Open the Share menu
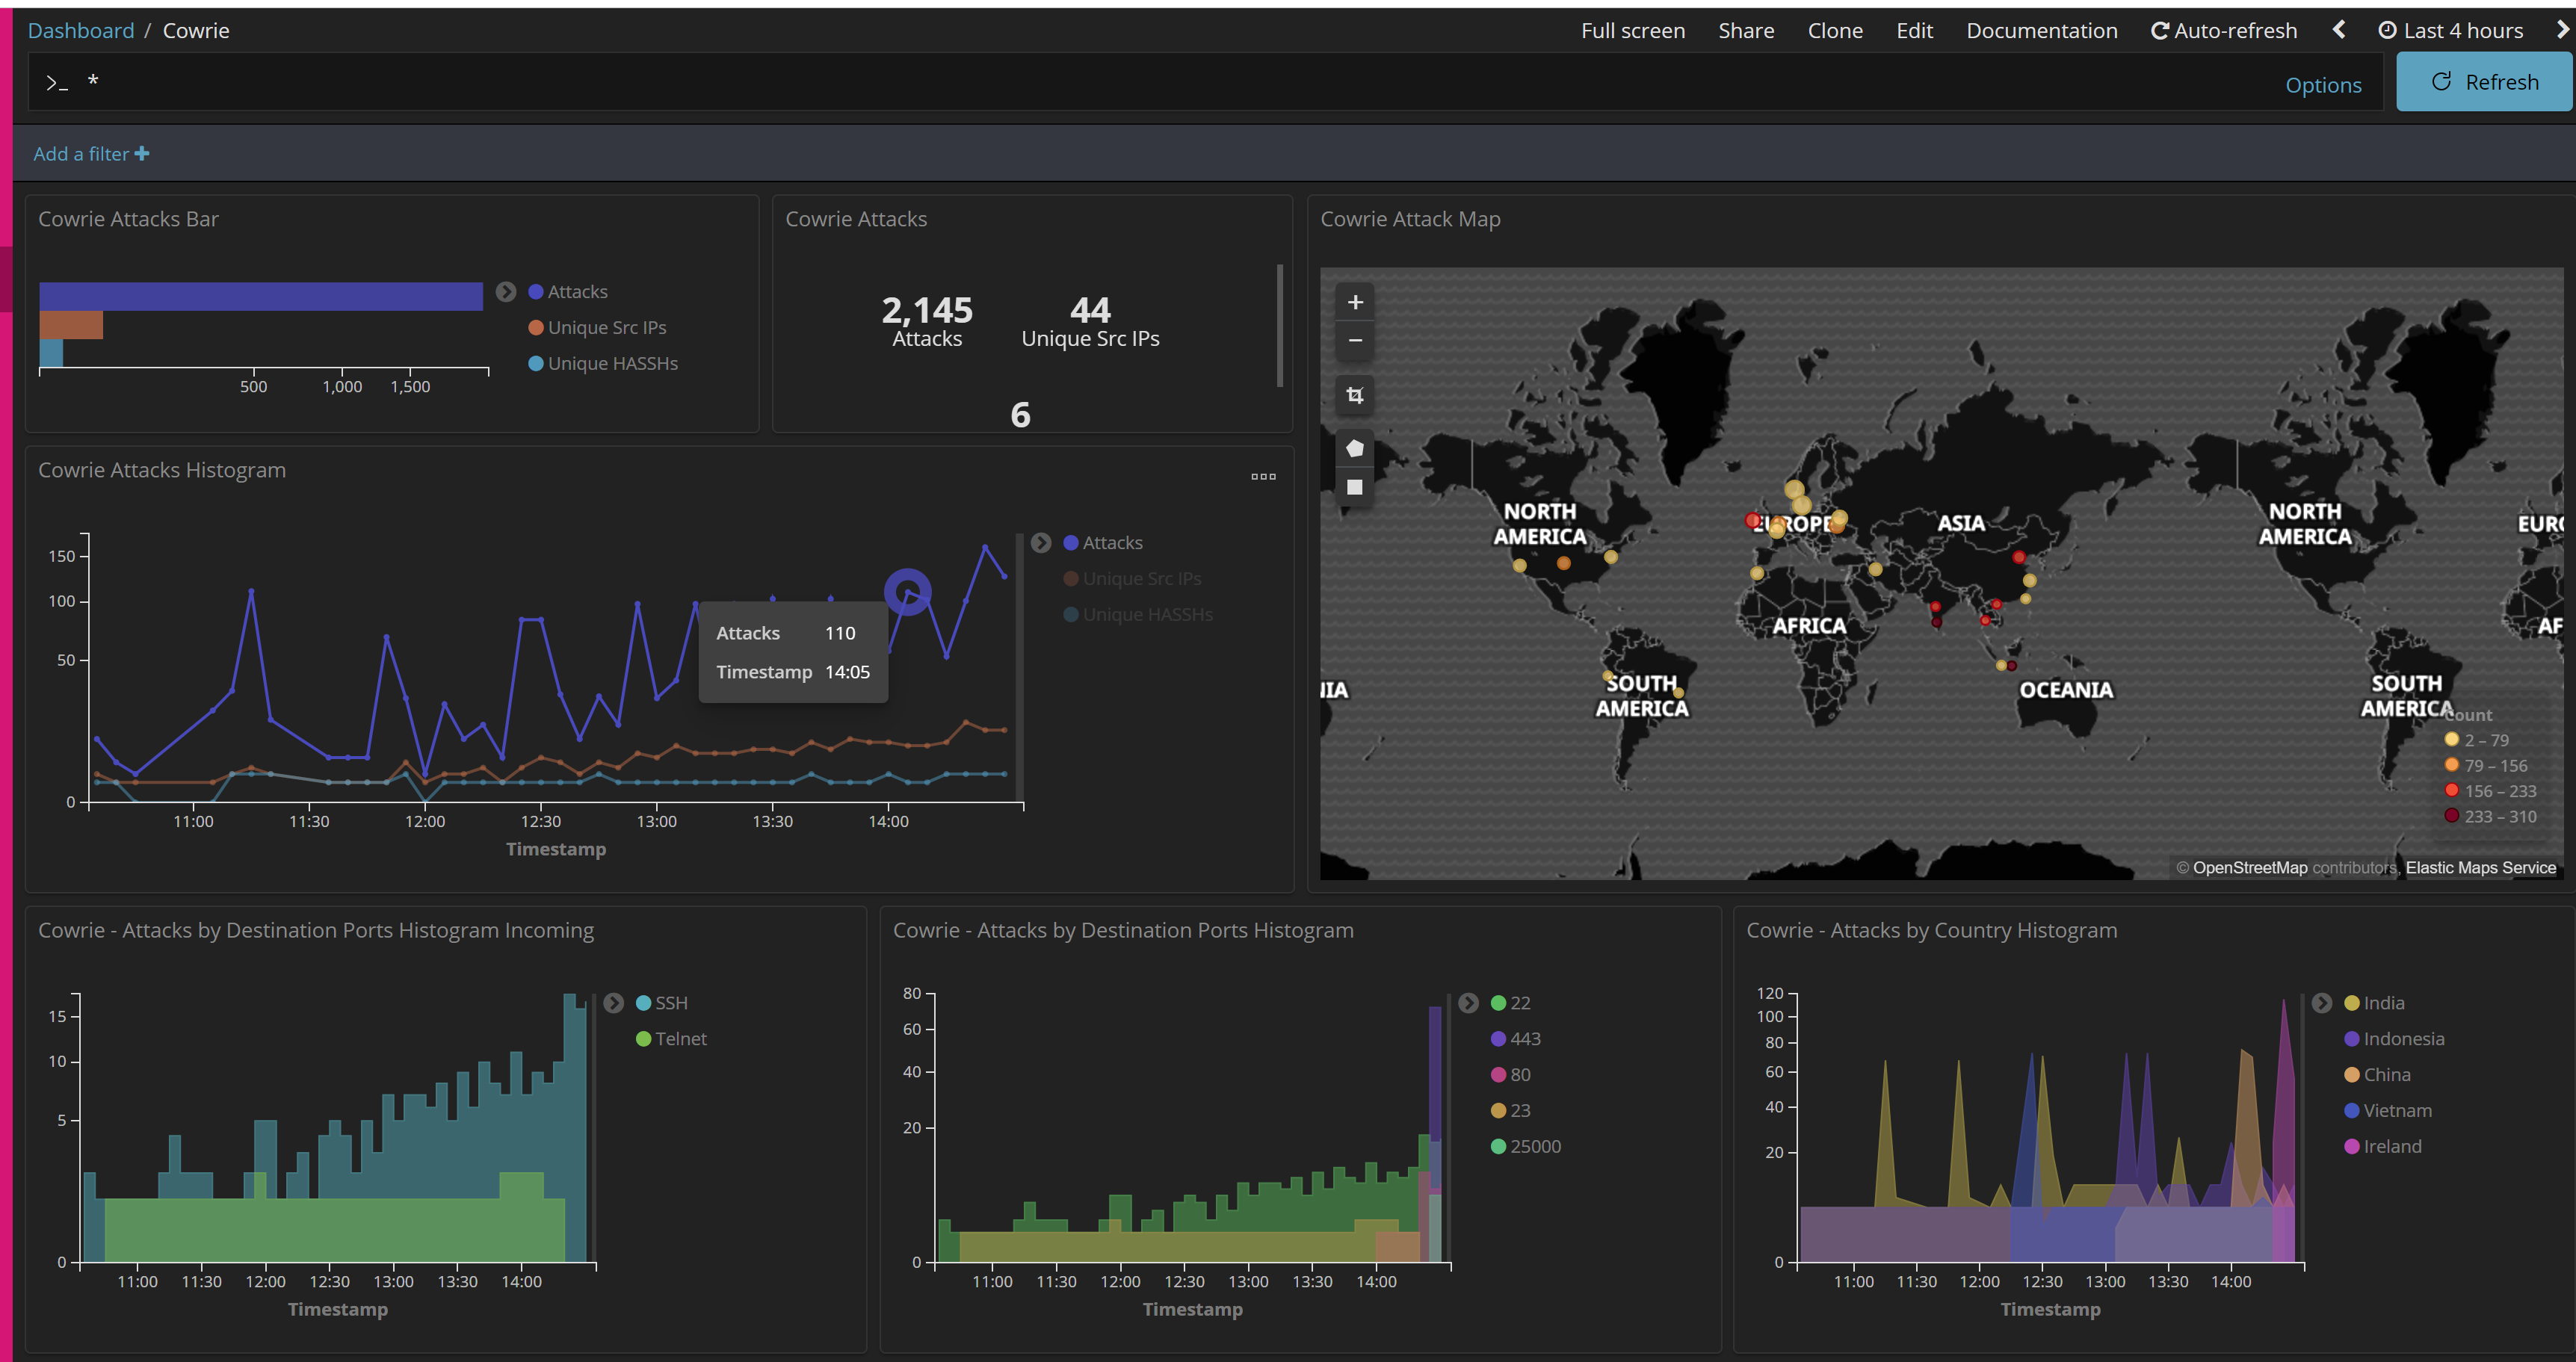This screenshot has height=1362, width=2576. (1746, 31)
